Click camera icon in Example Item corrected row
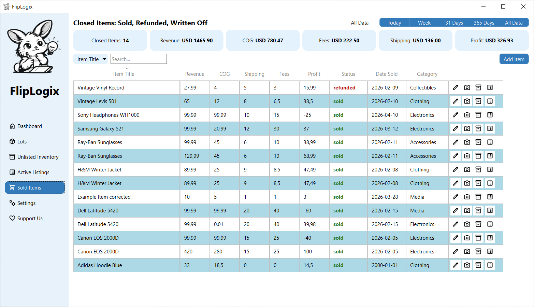This screenshot has height=307, width=534. 467,197
